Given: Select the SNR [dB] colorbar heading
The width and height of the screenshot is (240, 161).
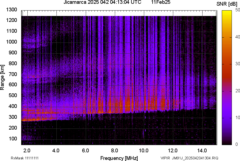Looking at the screenshot, I should tap(227, 4).
